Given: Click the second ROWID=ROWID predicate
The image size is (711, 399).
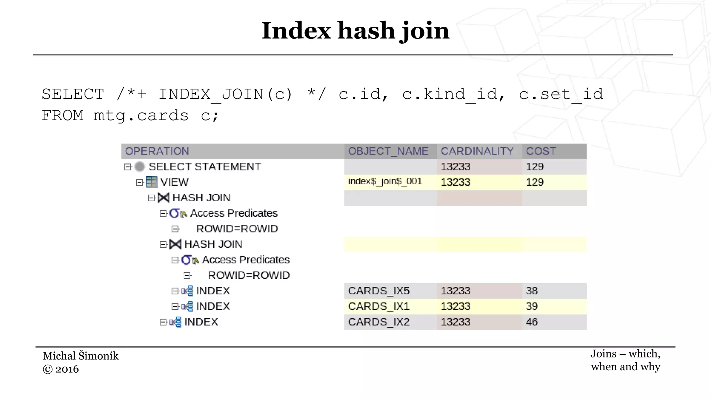Looking at the screenshot, I should 249,275.
